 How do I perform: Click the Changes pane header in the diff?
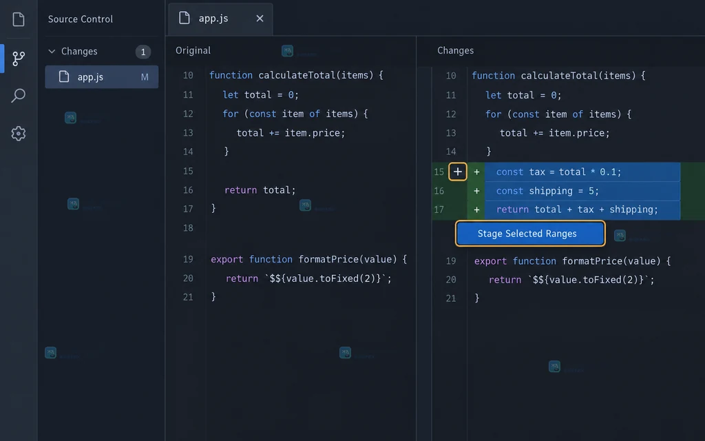(x=456, y=50)
